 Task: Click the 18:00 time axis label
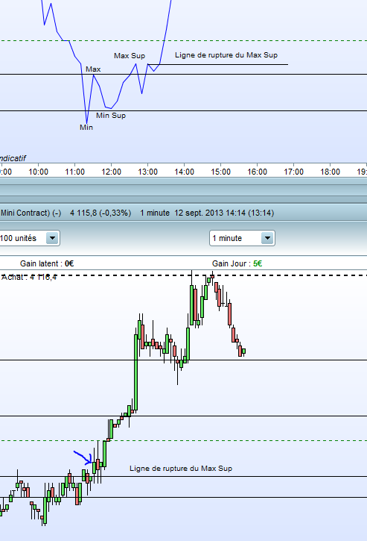[331, 172]
